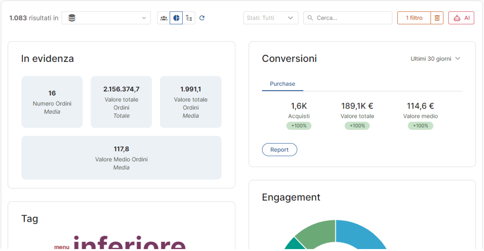Click the magnifier icon in search field
Viewport: 484px width, 251px height.
click(x=310, y=18)
